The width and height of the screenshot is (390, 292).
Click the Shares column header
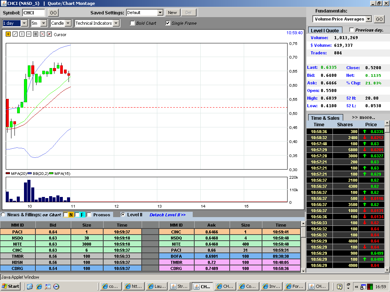coord(345,124)
